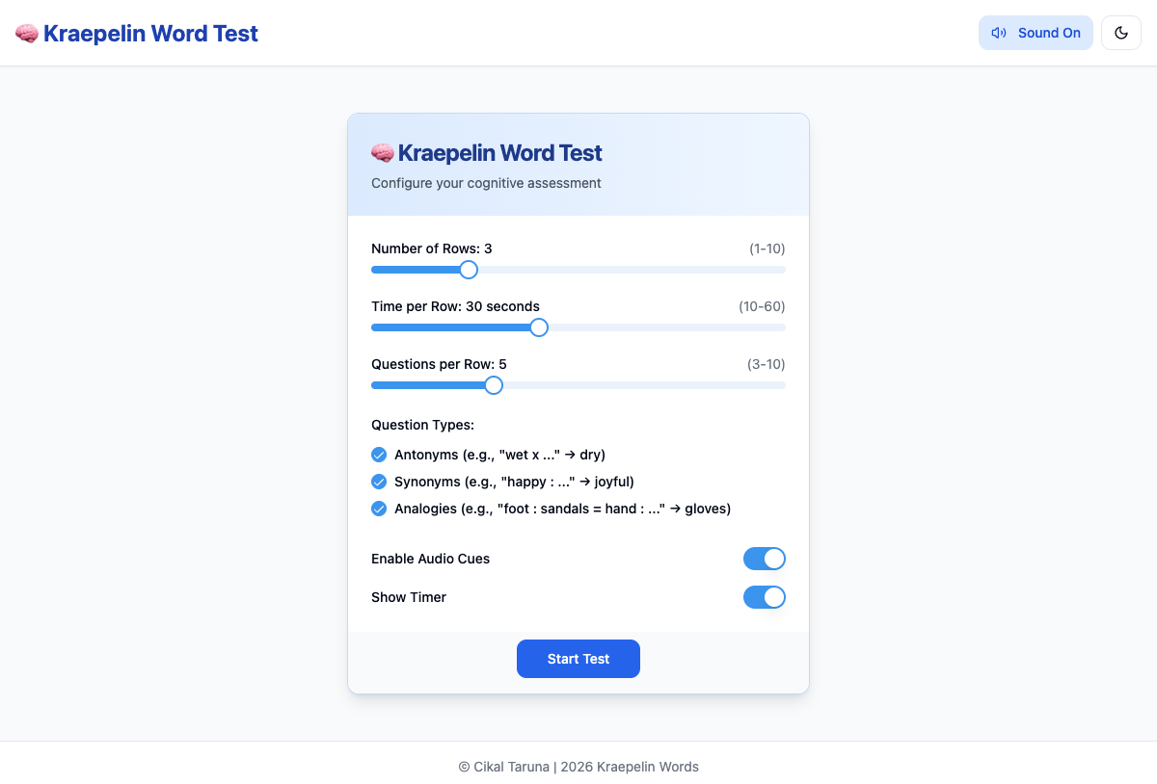Image resolution: width=1157 pixels, height=784 pixels.
Task: Click the Analogies example label text
Action: pyautogui.click(x=562, y=509)
